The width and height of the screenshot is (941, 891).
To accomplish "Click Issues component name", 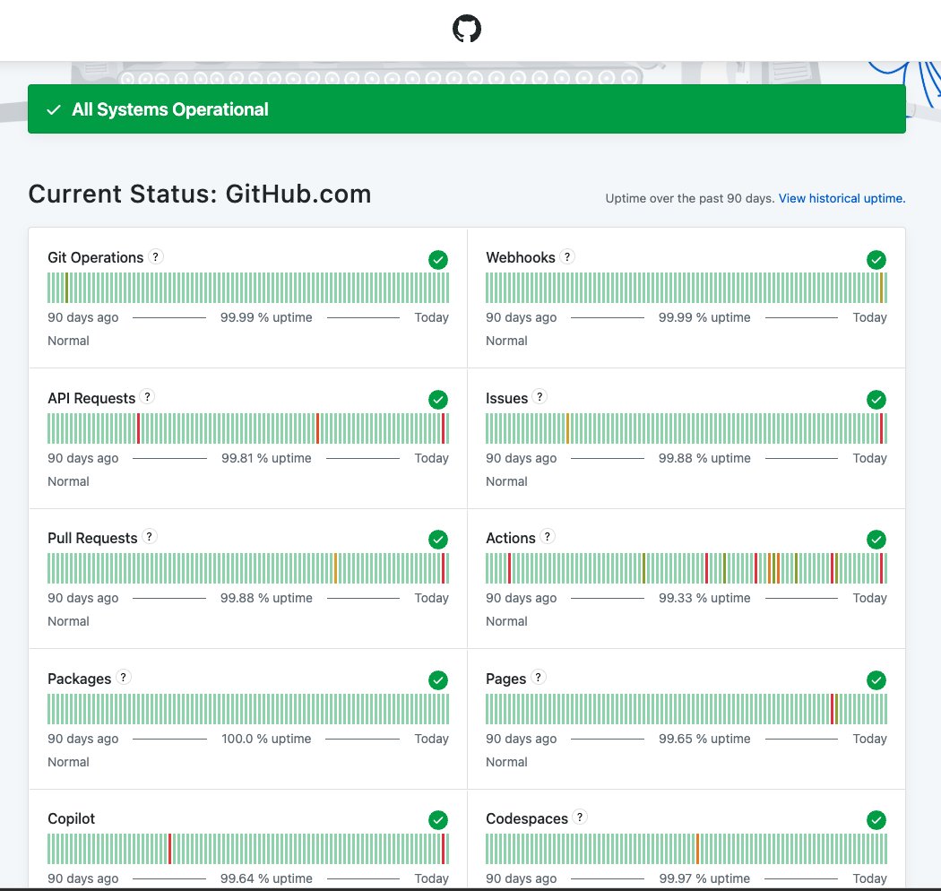I will click(x=506, y=398).
